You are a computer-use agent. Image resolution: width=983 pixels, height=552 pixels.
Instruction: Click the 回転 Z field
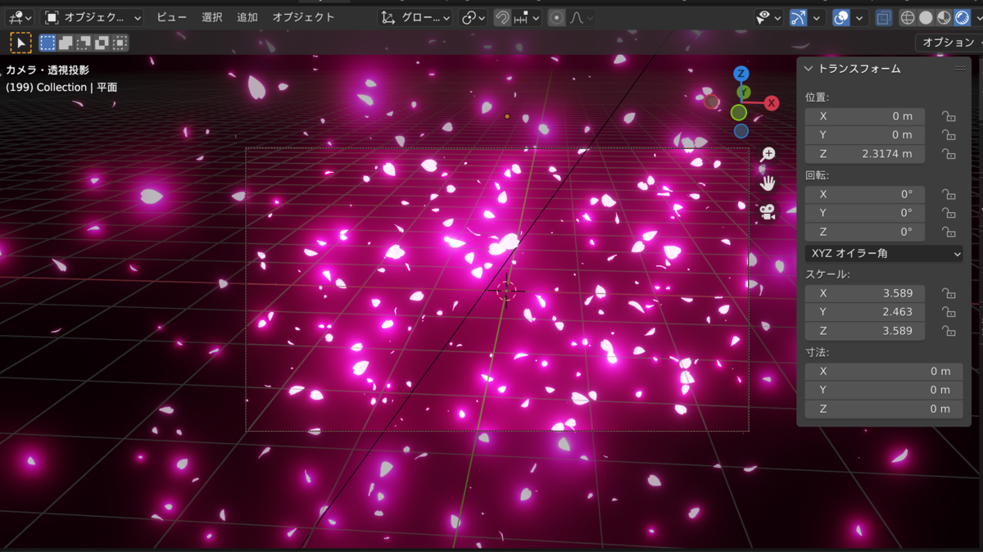[x=864, y=232]
